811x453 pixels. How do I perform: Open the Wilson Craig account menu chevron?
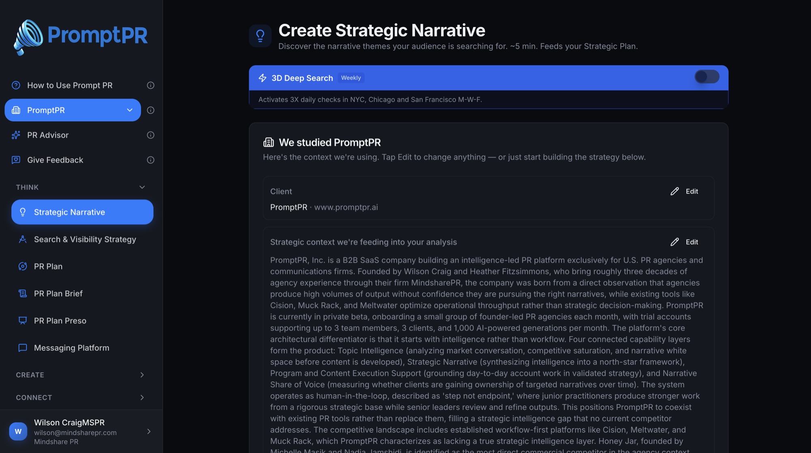click(x=149, y=432)
